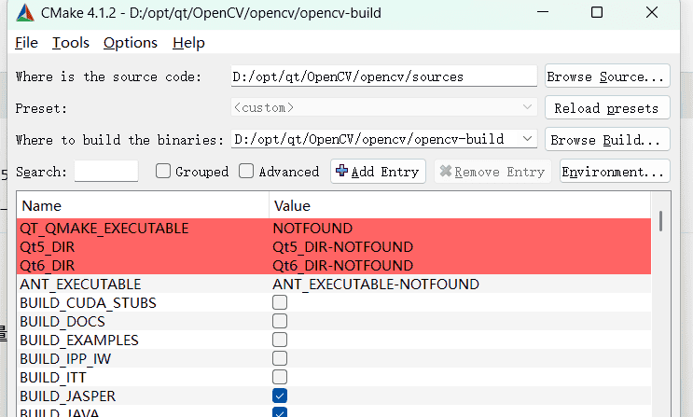Click the cache entries vertical scrollbar thumb
This screenshot has width=693, height=417.
[660, 221]
